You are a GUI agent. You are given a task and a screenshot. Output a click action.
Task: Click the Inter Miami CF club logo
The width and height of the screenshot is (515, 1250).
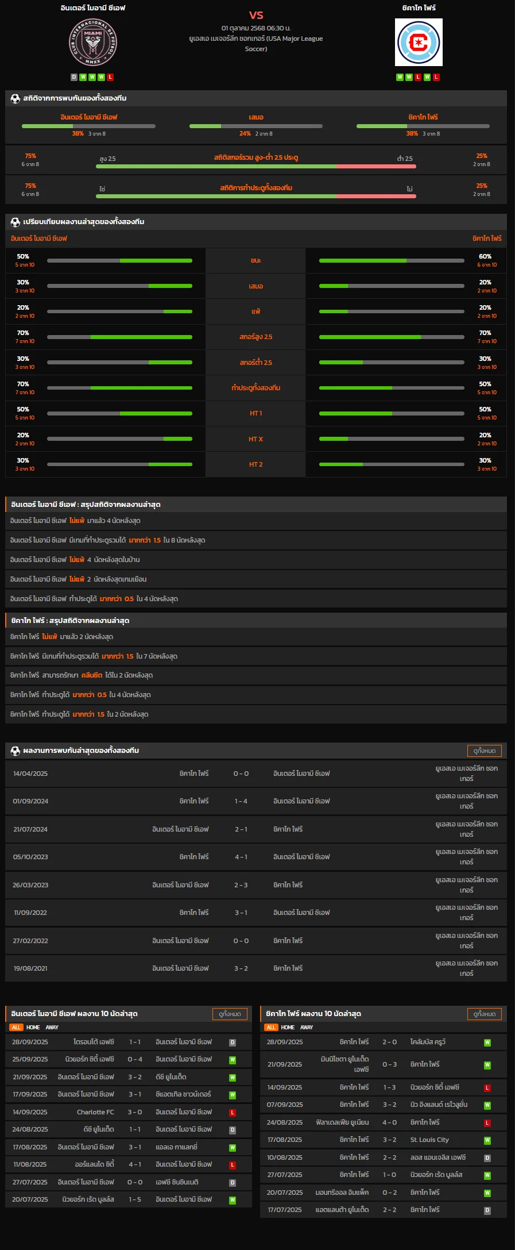point(93,43)
